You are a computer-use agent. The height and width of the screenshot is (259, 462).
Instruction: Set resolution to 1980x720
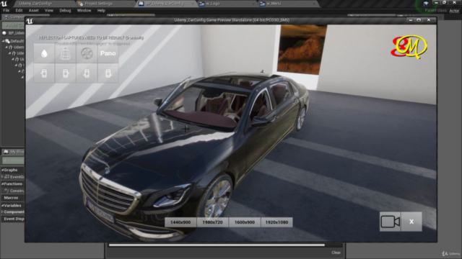(212, 222)
